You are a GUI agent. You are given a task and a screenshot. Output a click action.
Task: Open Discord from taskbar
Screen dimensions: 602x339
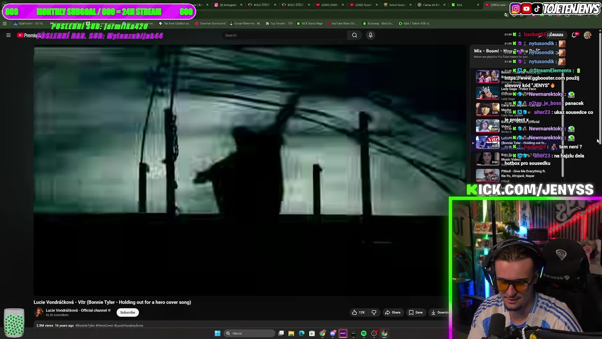coord(333,333)
